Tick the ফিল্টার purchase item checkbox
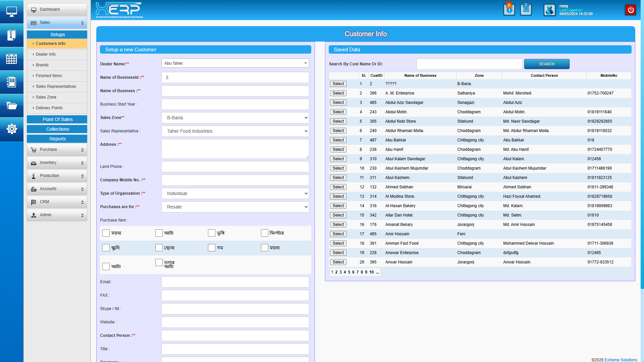The image size is (644, 362). [x=264, y=233]
